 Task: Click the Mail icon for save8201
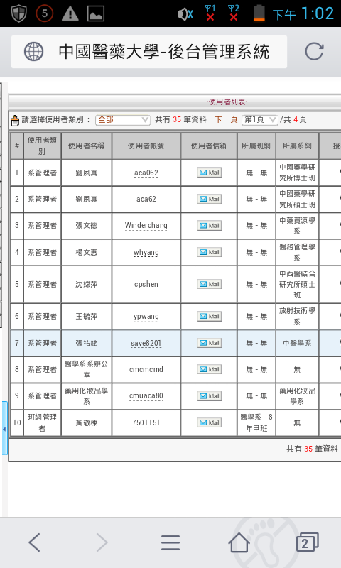point(209,343)
